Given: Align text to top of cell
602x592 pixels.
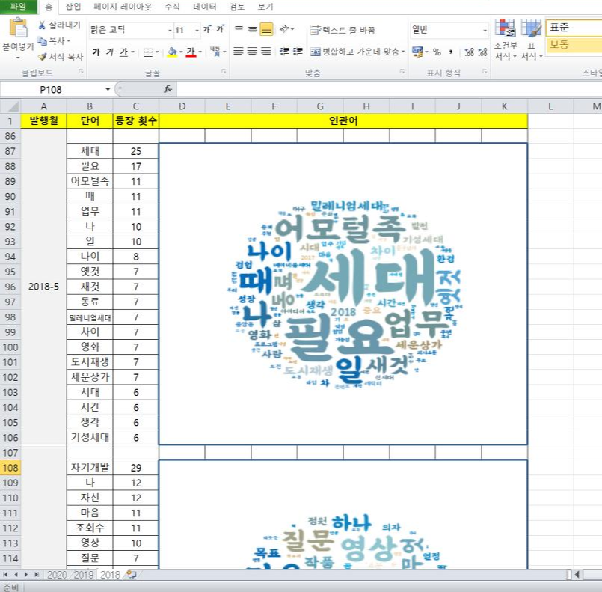Looking at the screenshot, I should (239, 28).
